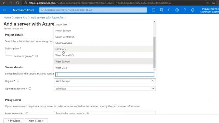219x123 pixels.
Task: Open the Help question mark icon
Action: (x=185, y=10)
